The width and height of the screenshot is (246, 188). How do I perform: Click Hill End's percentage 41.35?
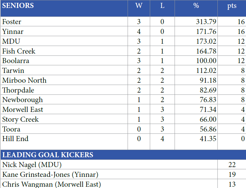point(208,139)
